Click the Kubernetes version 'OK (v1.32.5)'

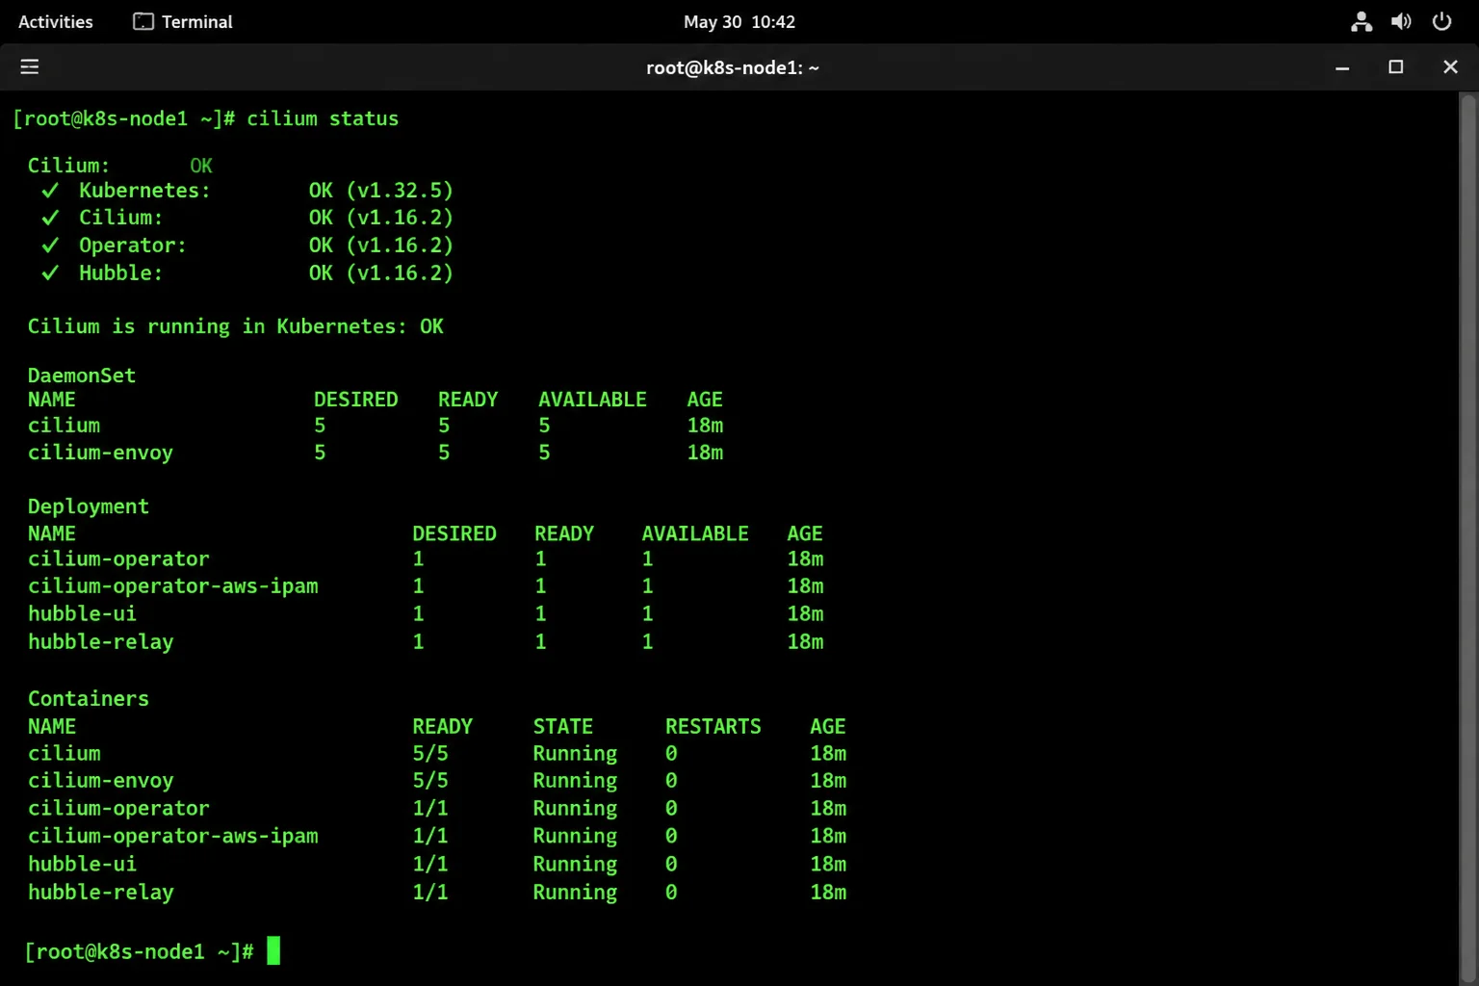point(380,191)
